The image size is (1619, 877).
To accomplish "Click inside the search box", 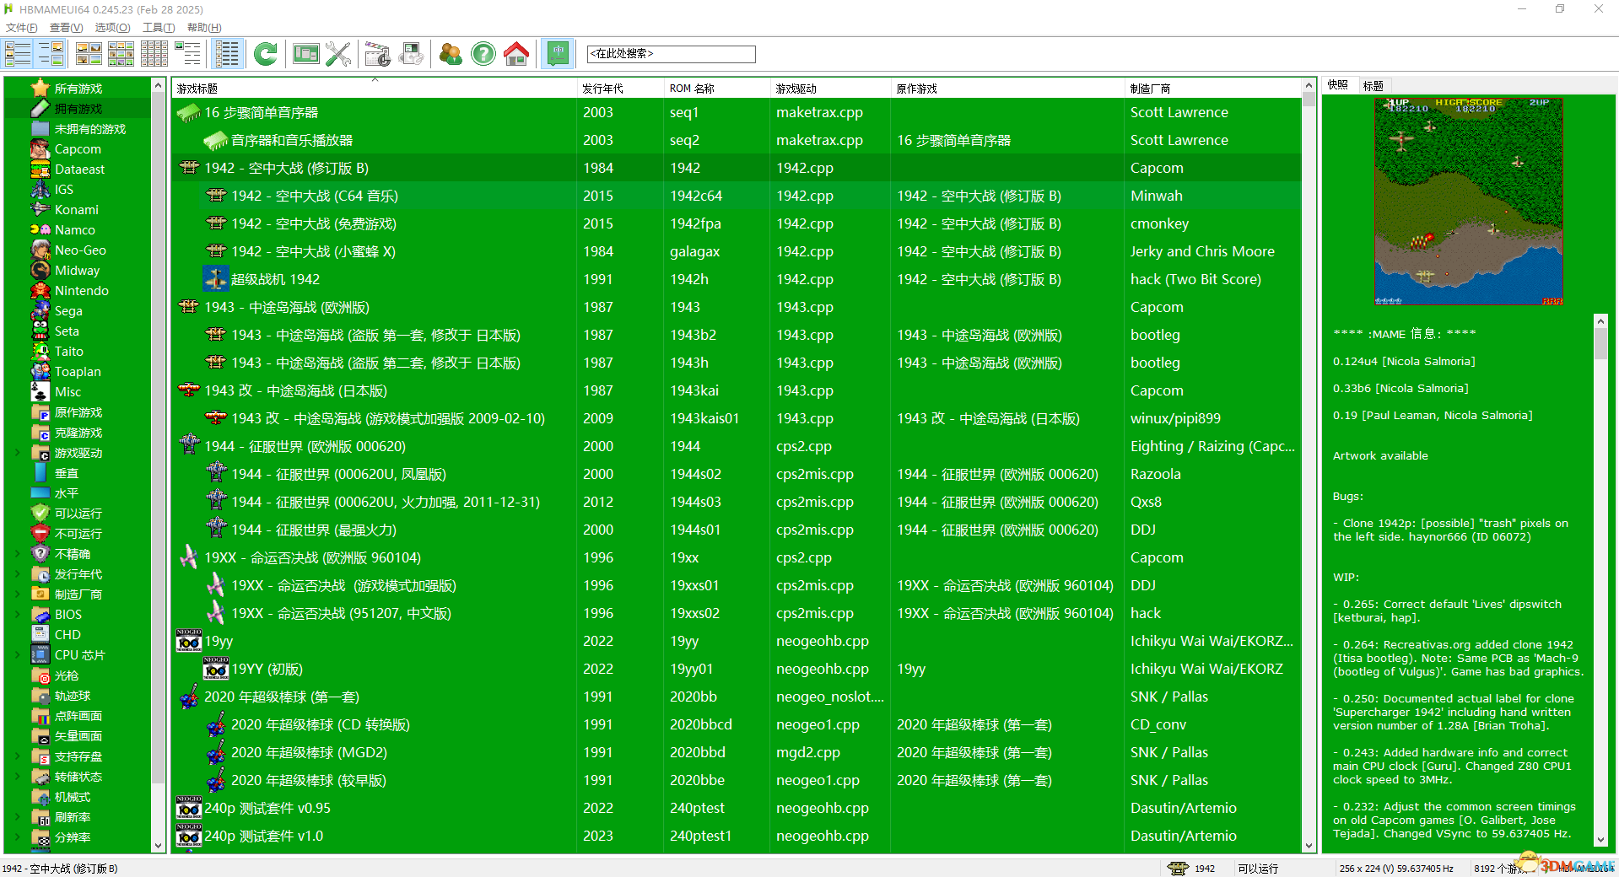I will point(671,54).
